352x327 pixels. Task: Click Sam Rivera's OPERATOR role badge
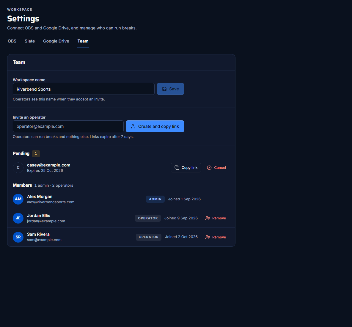[148, 237]
